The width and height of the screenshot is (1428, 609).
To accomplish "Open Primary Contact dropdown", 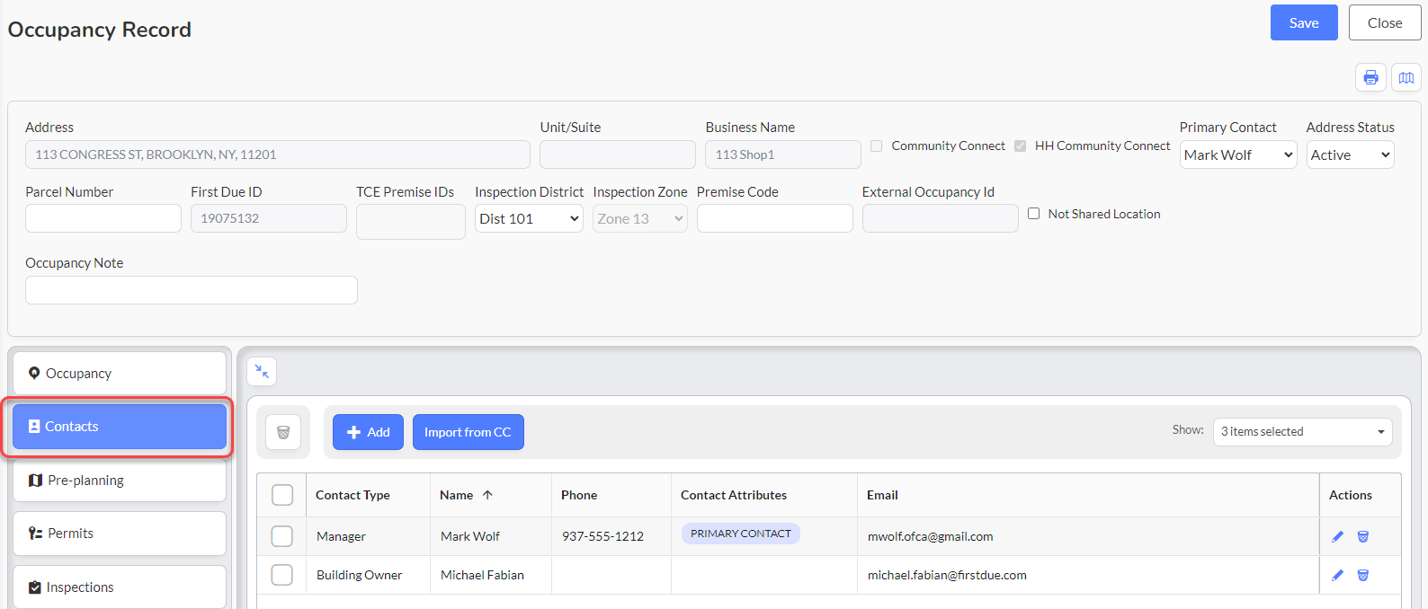I will [x=1238, y=154].
